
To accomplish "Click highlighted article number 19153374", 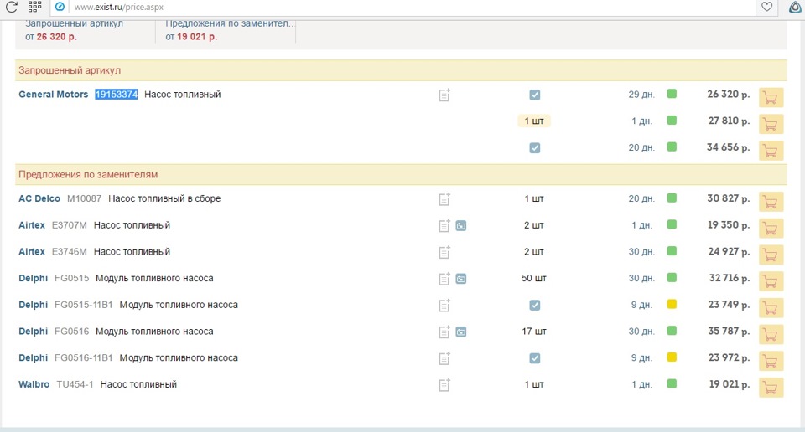I will tap(117, 95).
